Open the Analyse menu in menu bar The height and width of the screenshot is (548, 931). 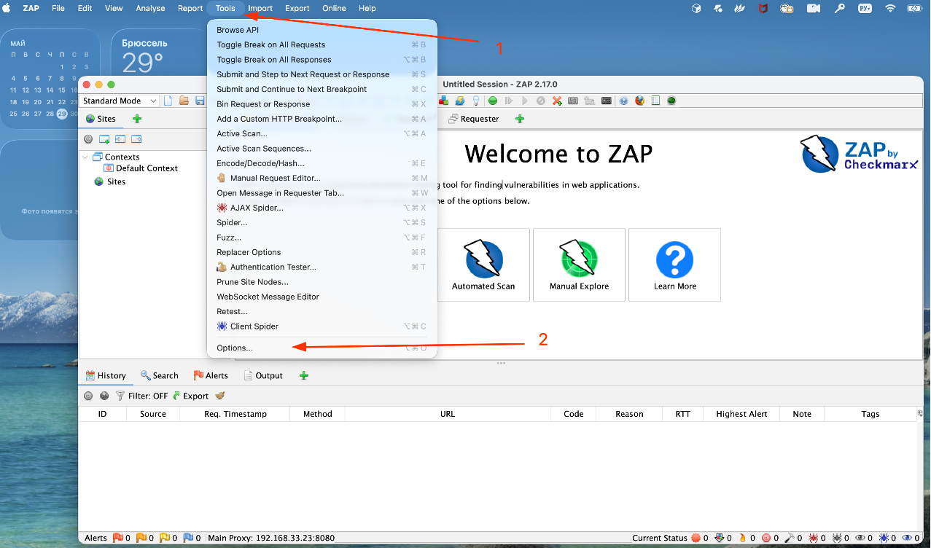[x=150, y=8]
